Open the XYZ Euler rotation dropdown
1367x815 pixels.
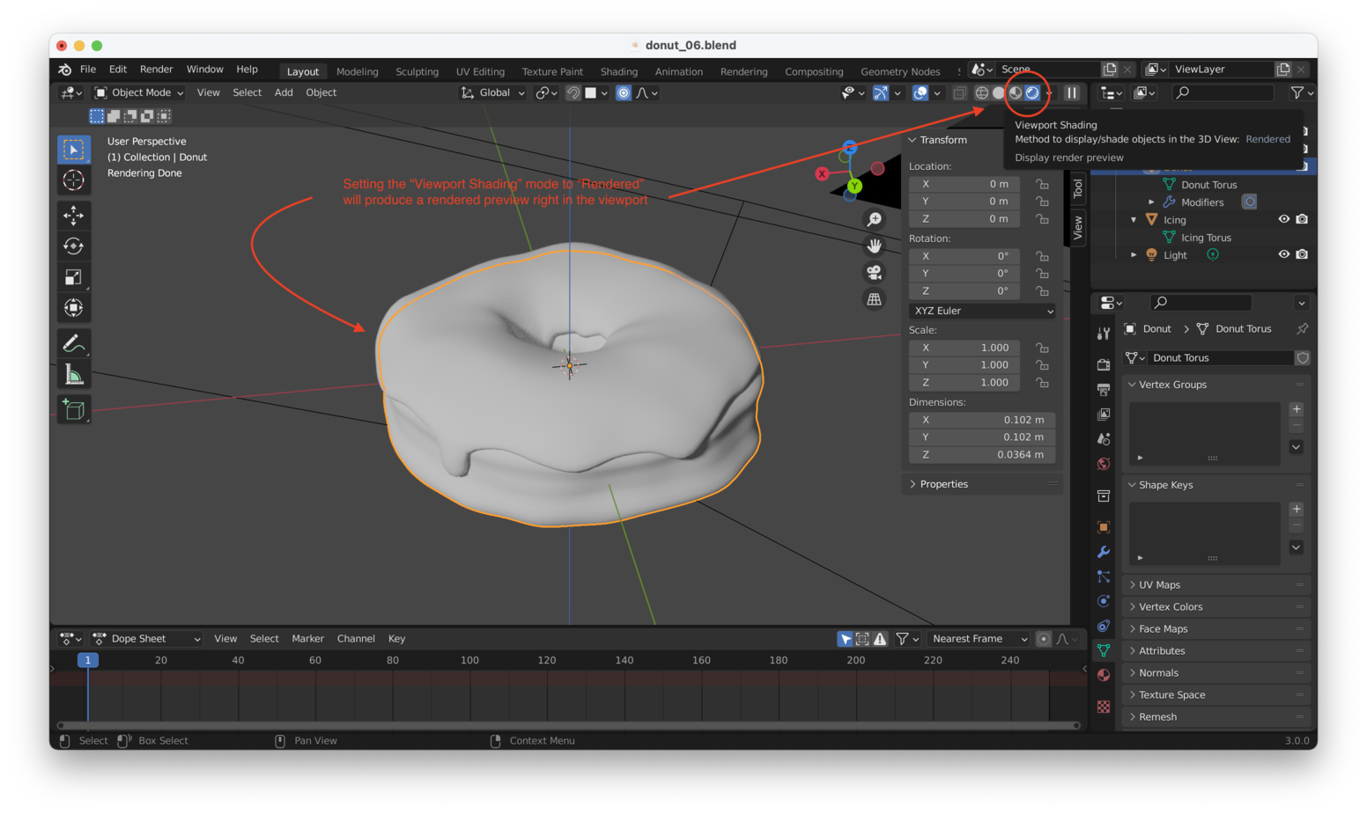click(x=981, y=311)
